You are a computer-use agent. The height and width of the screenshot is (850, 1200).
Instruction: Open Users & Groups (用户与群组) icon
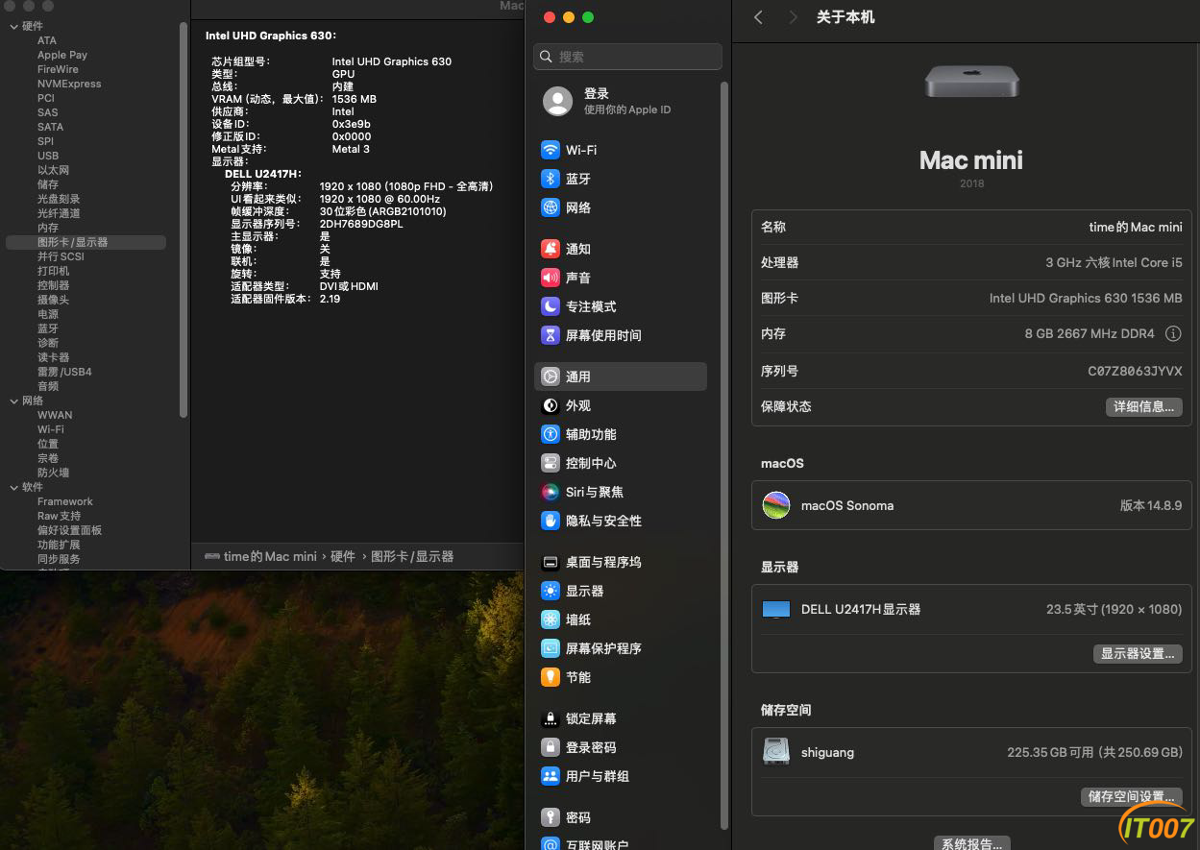tap(551, 776)
